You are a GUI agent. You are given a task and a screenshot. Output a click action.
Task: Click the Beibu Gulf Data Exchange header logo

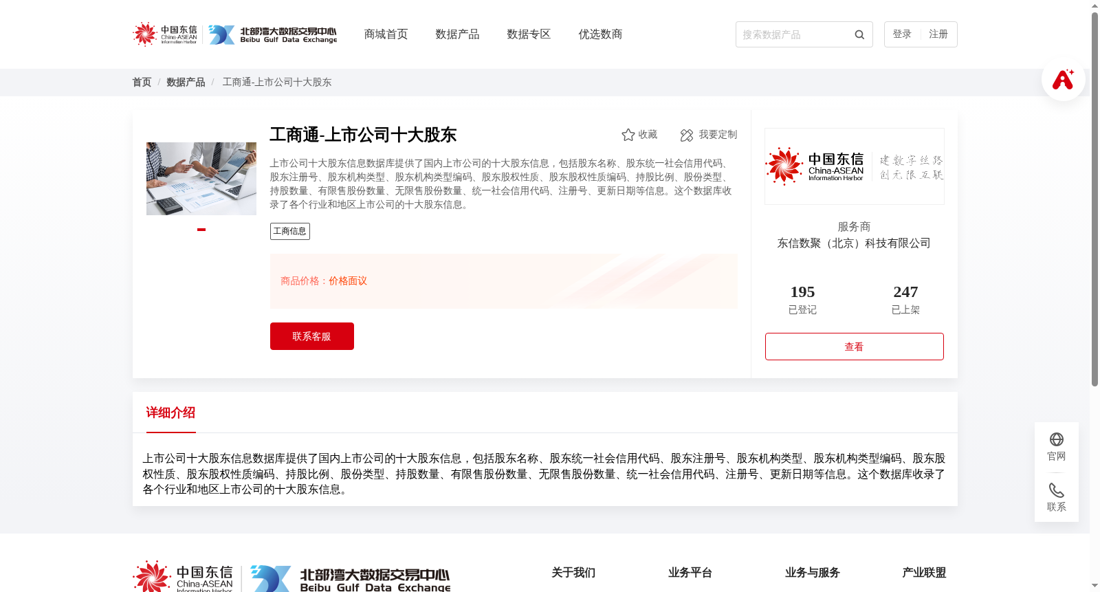coord(273,34)
